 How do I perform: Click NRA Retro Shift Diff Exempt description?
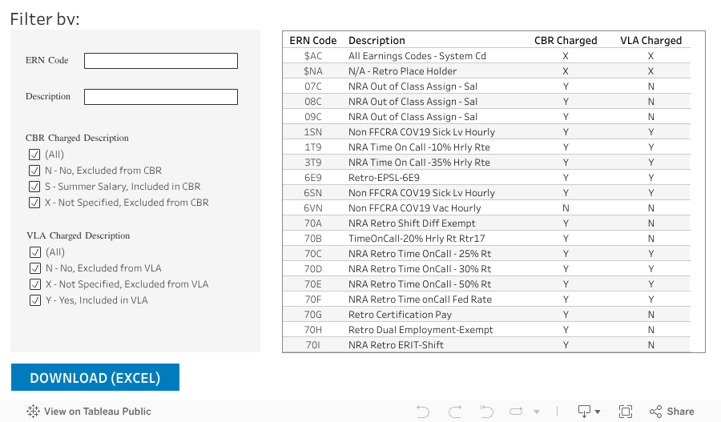tap(412, 223)
